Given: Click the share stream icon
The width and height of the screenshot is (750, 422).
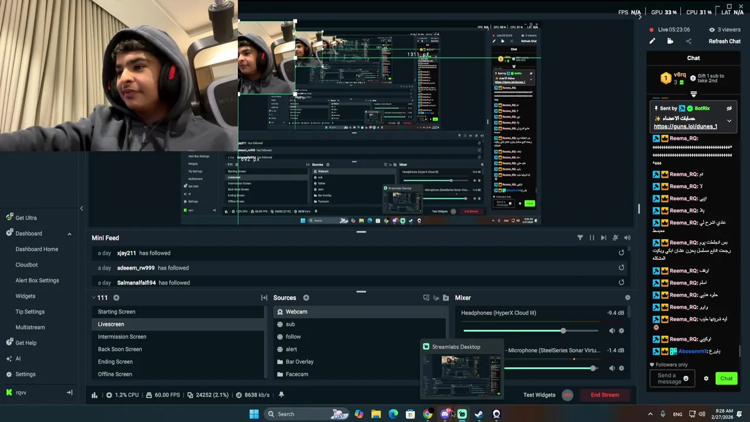Looking at the screenshot, I should pos(688,41).
